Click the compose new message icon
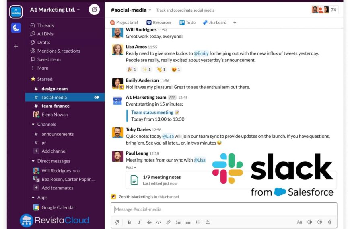This screenshot has height=229, width=350. click(94, 10)
